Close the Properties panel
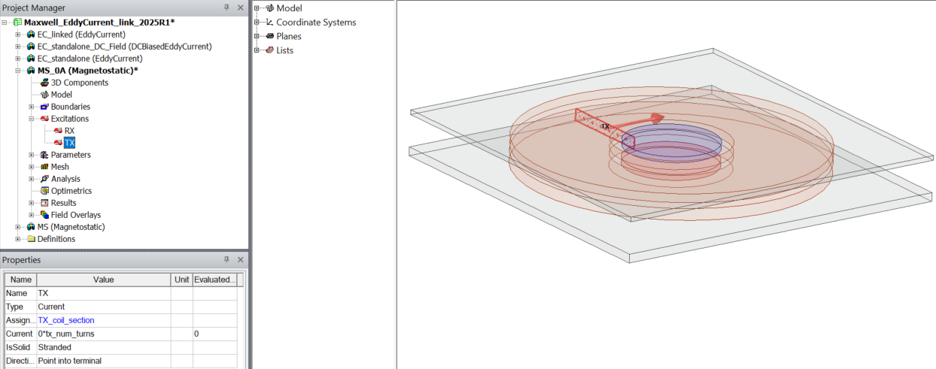Image resolution: width=936 pixels, height=369 pixels. coord(240,259)
